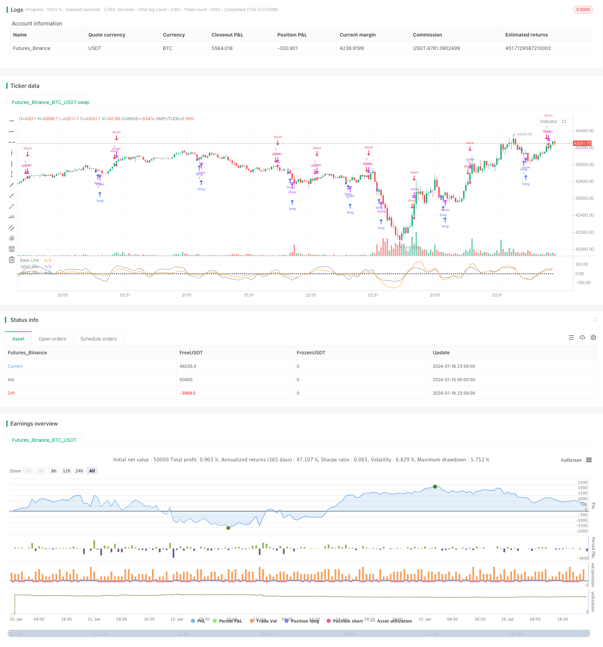Click the Current link in the asset table
The image size is (603, 647).
tap(15, 366)
